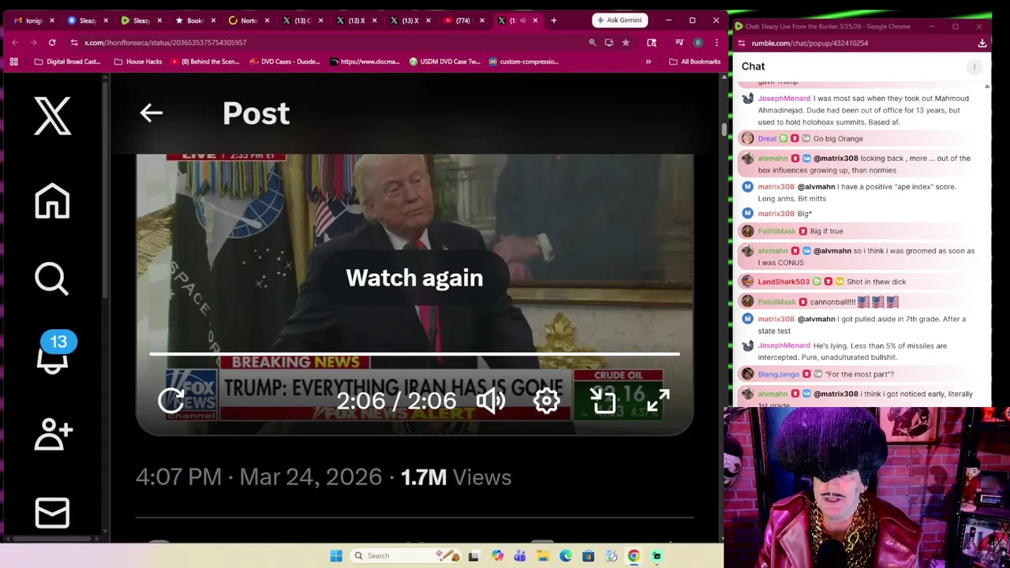This screenshot has height=568, width=1010.
Task: Click Dreal's username in chat
Action: [x=767, y=139]
